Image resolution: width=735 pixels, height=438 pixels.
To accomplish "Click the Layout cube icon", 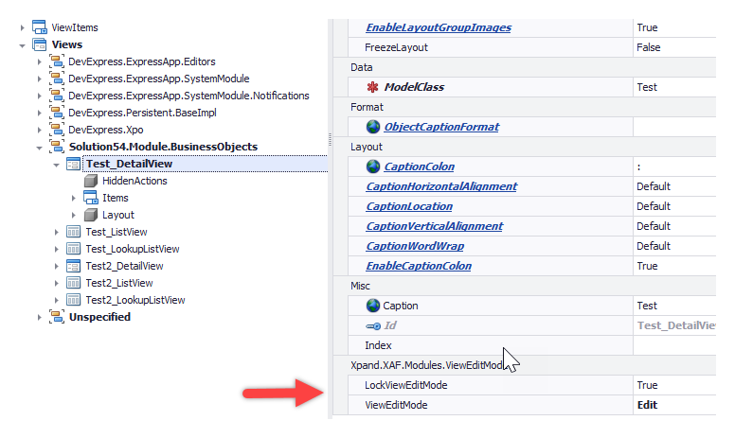I will click(91, 215).
